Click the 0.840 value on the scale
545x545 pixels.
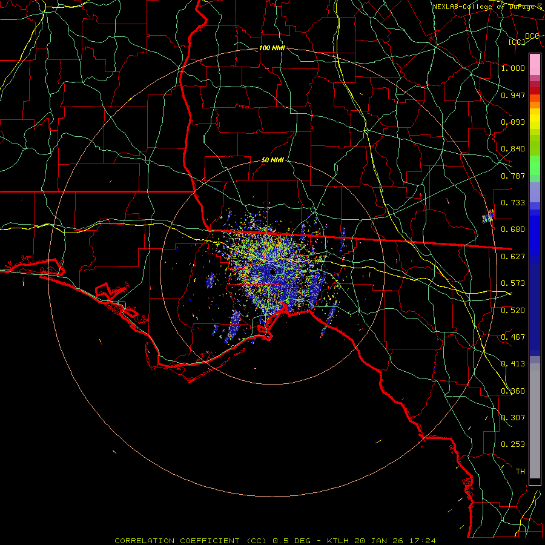click(x=513, y=149)
